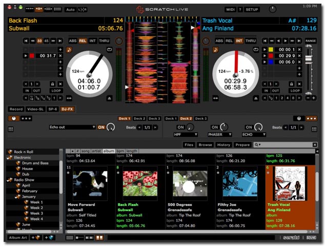Play right deck forward

point(285,41)
